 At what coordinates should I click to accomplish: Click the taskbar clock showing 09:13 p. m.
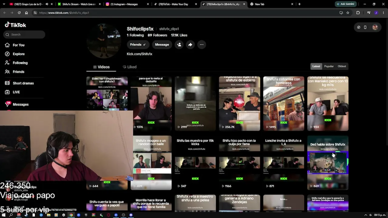pyautogui.click(x=380, y=215)
